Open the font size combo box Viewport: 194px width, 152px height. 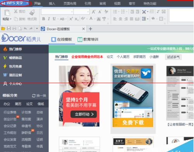82,12
